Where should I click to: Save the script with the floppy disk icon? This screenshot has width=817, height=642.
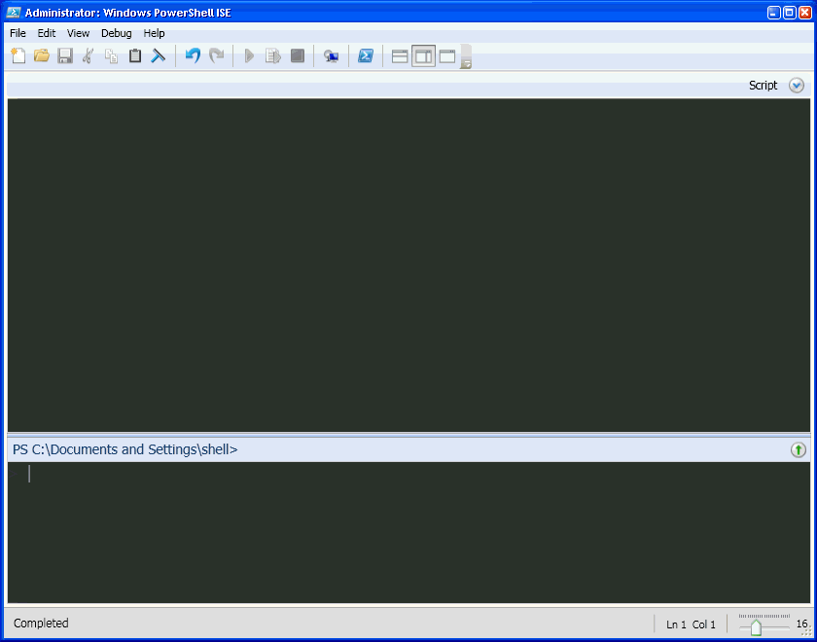[x=65, y=55]
